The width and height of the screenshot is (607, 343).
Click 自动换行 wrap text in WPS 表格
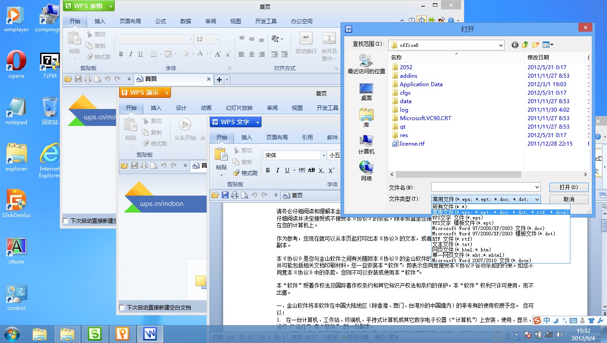[306, 43]
